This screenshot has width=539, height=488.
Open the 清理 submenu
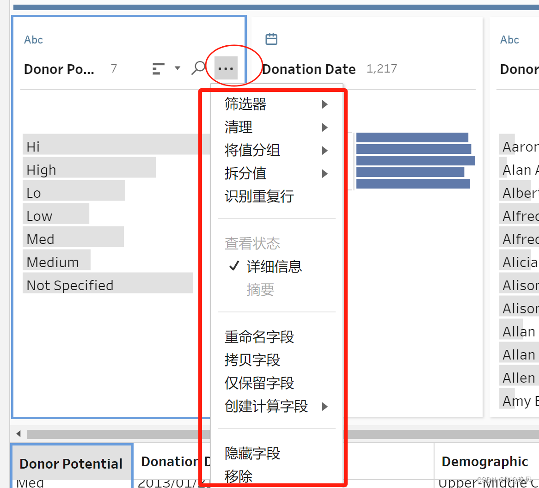[x=276, y=127]
